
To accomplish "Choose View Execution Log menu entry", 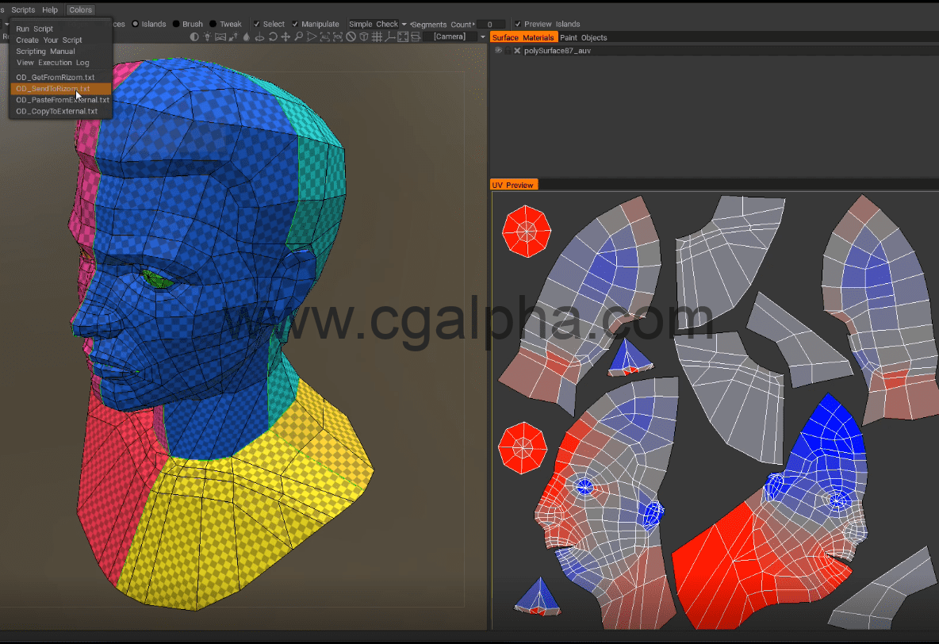I will click(52, 63).
